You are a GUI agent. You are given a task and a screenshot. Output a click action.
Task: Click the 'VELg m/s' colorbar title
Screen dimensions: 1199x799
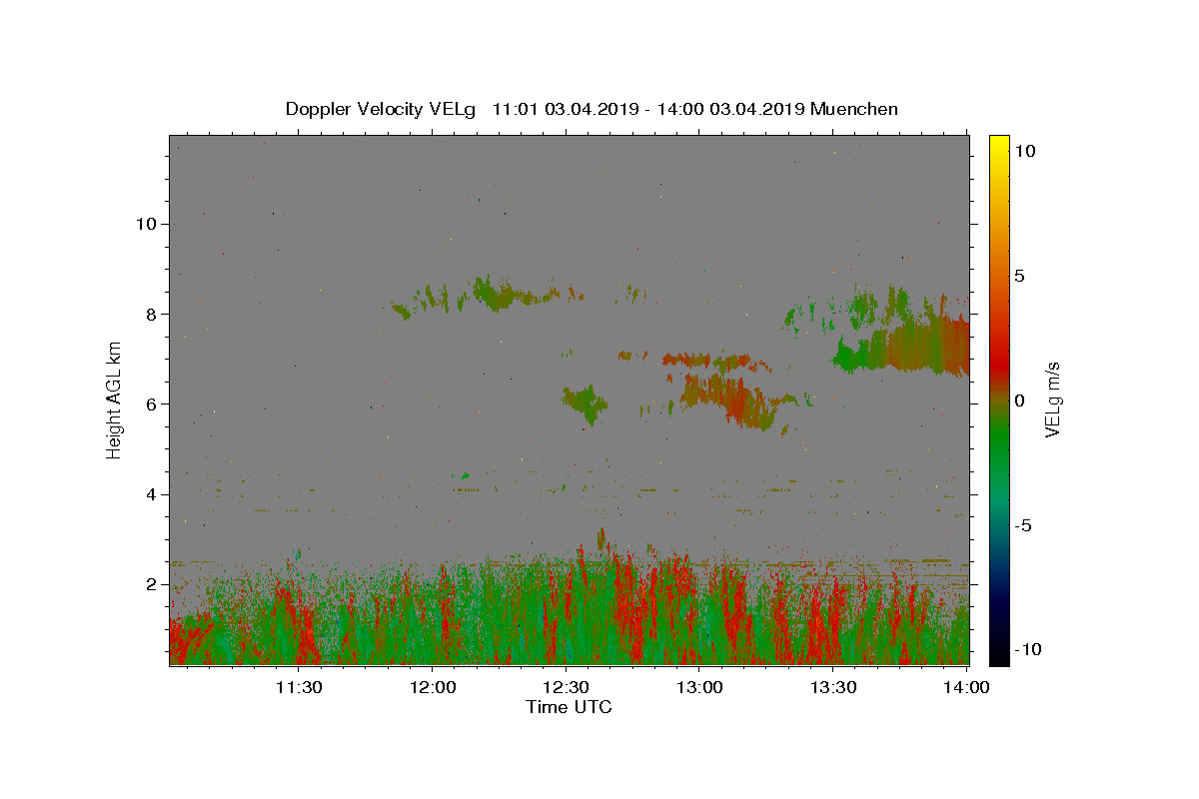[1053, 399]
